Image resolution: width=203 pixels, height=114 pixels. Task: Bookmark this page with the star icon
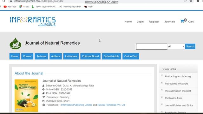tap(191, 1)
